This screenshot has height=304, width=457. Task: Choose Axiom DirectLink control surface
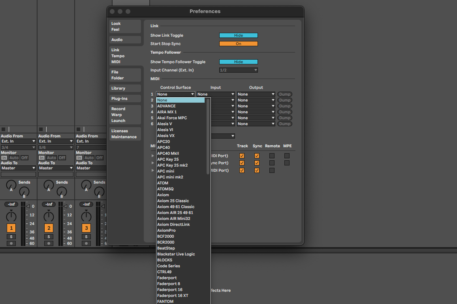[181, 225]
